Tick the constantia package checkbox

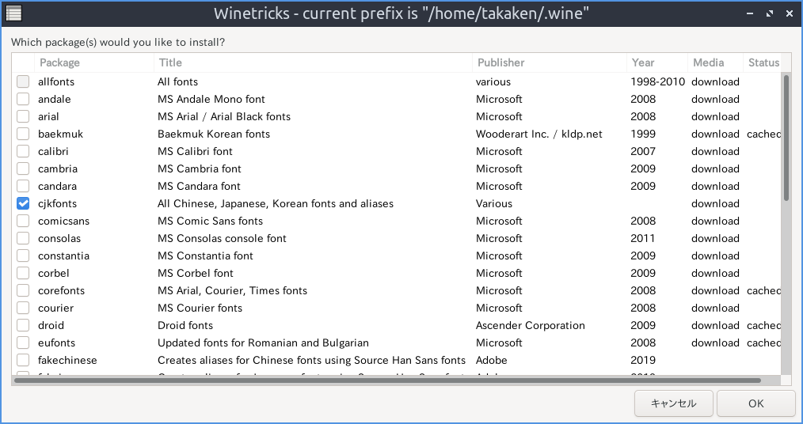coord(23,256)
